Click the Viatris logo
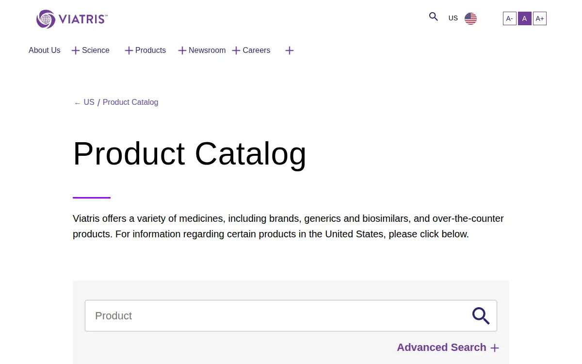Screen dimensions: 582x364 72,19
